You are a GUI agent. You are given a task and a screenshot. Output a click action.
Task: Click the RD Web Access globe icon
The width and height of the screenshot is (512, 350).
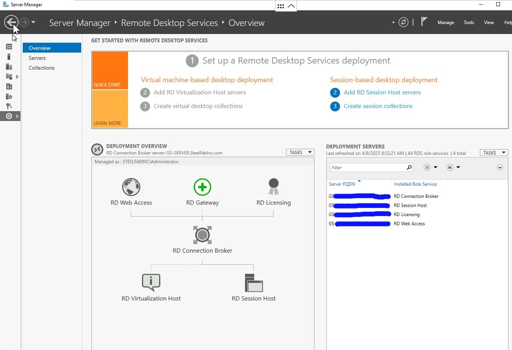131,187
